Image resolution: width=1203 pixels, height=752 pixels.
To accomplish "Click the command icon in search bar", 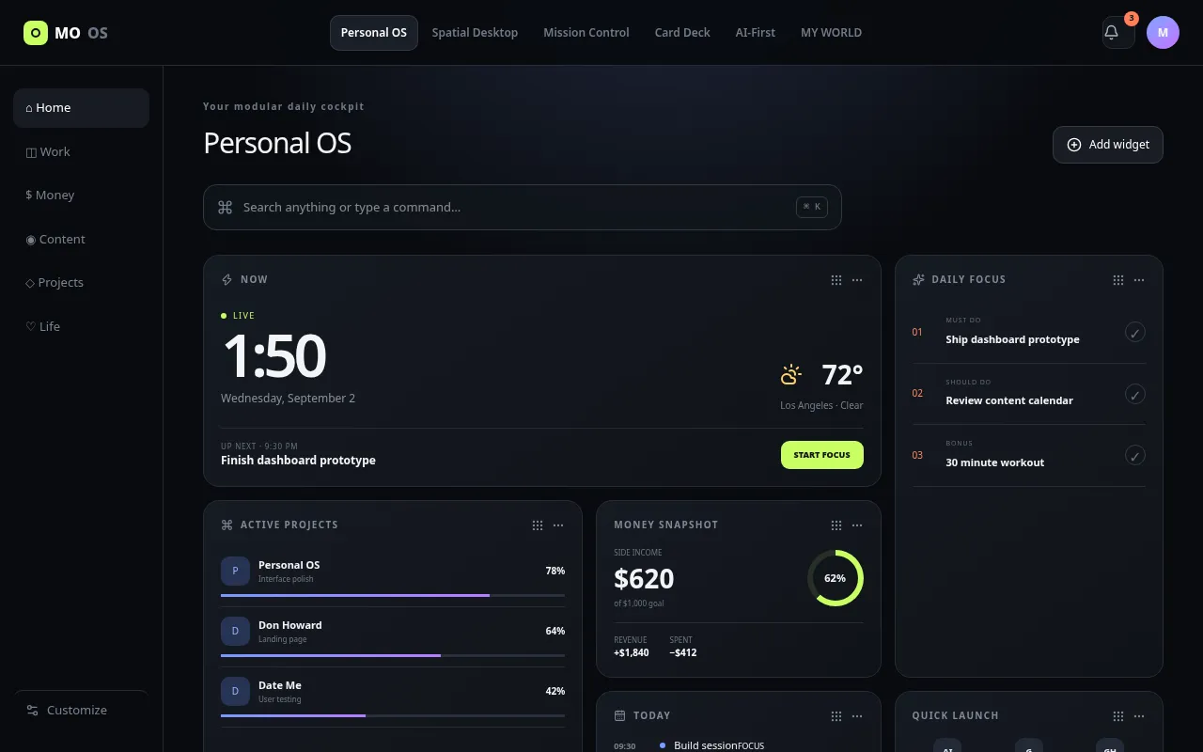I will (225, 208).
